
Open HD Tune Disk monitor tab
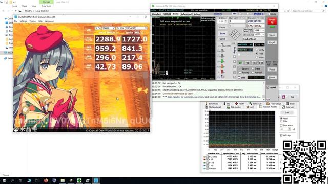(x=234, y=107)
